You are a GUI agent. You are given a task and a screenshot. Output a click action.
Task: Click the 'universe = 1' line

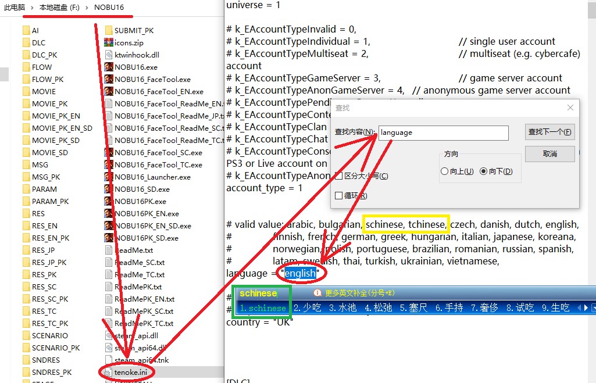click(x=253, y=5)
